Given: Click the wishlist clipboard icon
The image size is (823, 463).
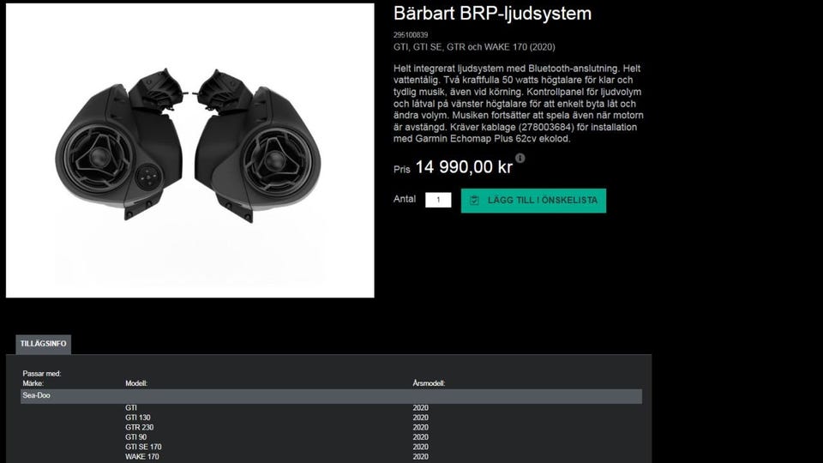Looking at the screenshot, I should 474,200.
